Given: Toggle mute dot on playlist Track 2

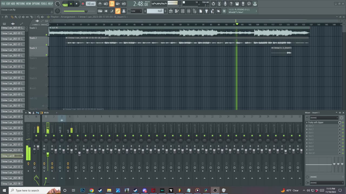Looking at the screenshot, I should pos(46,45).
